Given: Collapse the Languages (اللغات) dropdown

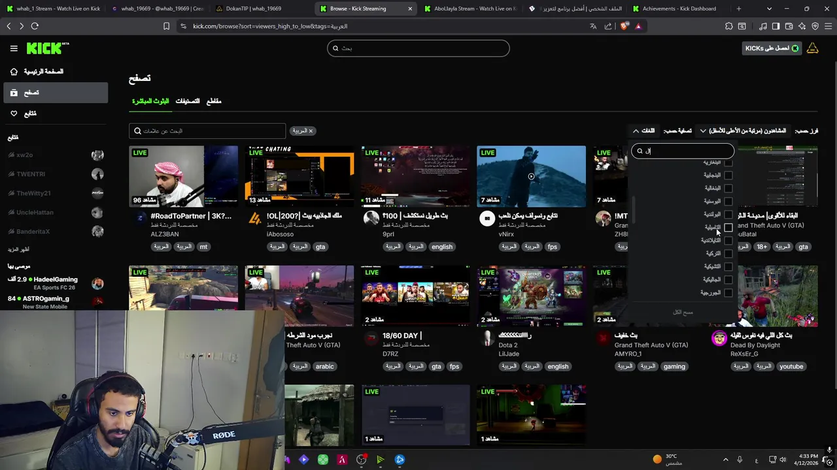Looking at the screenshot, I should click(643, 131).
